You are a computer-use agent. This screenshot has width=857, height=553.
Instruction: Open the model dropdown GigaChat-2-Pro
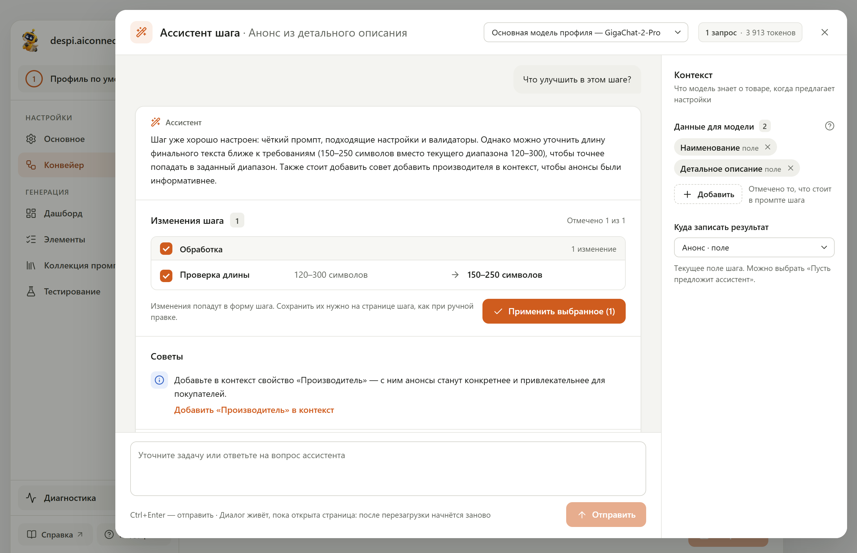pos(585,32)
